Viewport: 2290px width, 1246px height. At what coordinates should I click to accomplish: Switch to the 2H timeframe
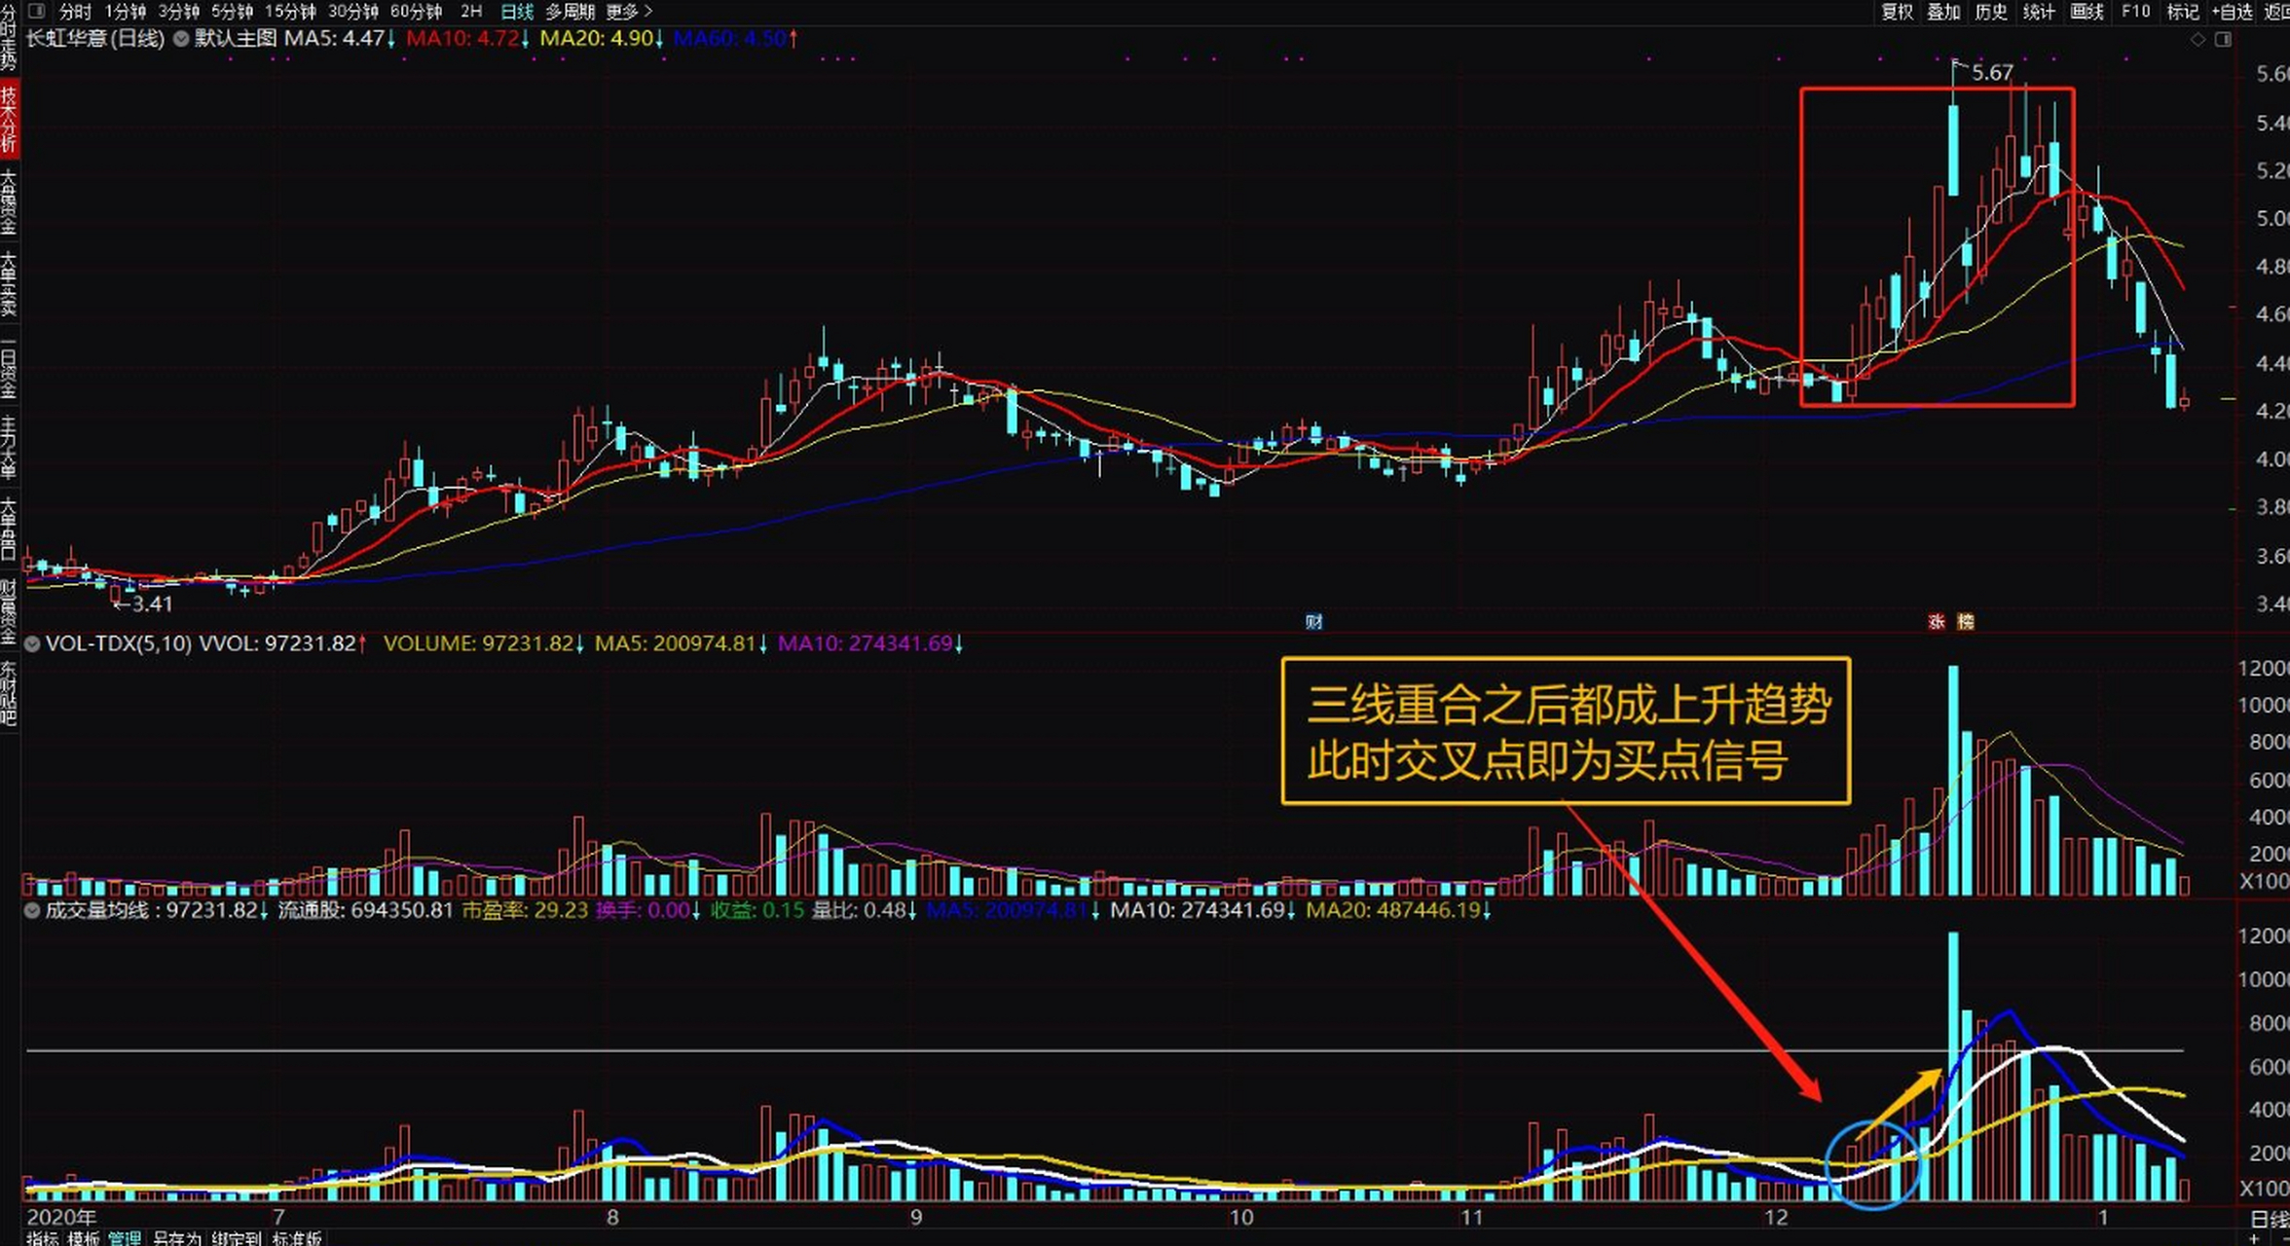[471, 12]
